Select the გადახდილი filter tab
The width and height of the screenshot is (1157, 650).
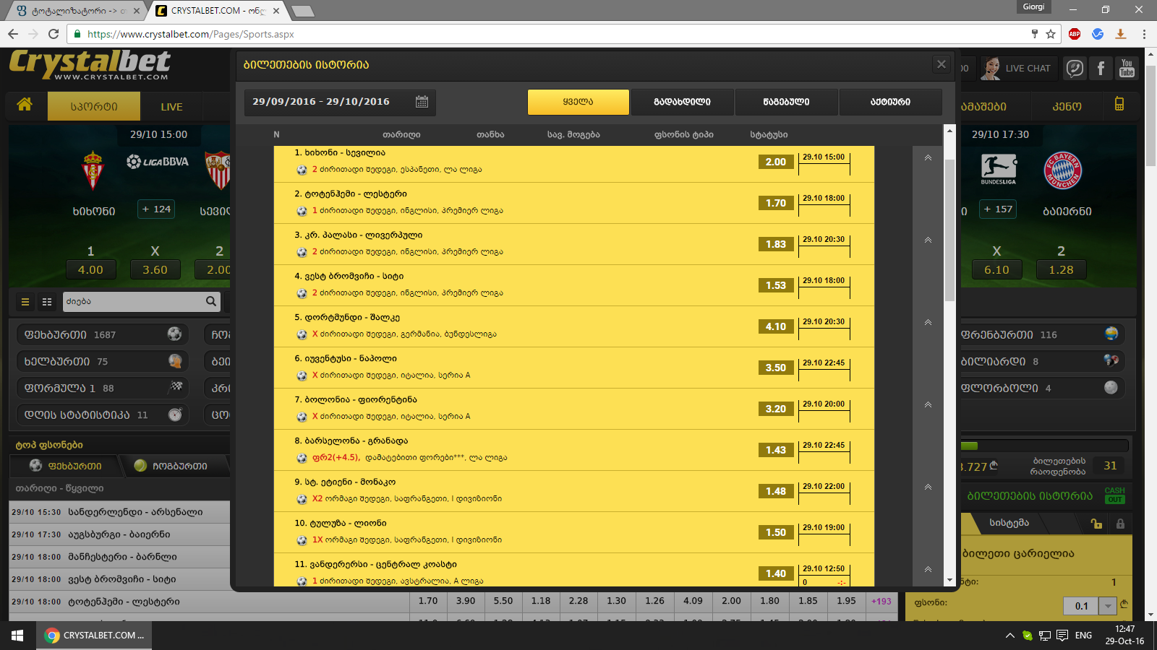(x=683, y=102)
